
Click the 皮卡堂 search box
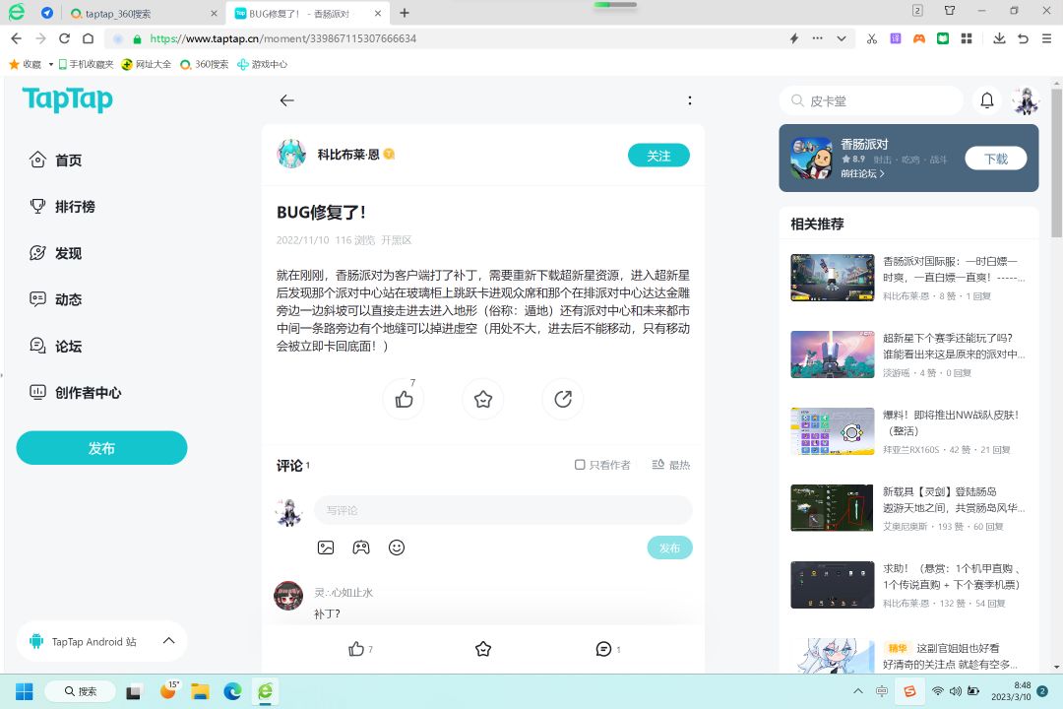(x=871, y=101)
